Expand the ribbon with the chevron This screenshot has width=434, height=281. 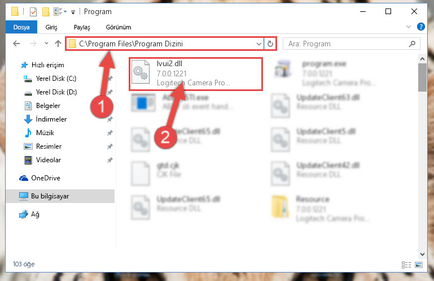(x=408, y=27)
